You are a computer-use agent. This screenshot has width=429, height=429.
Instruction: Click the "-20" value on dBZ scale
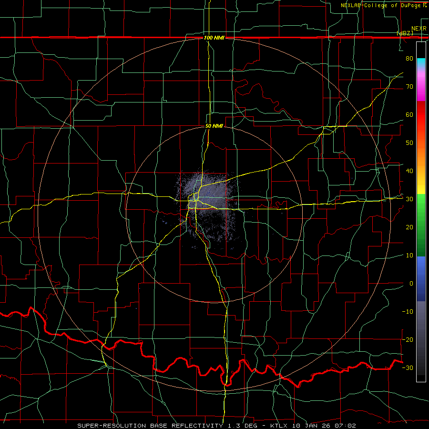(408, 339)
